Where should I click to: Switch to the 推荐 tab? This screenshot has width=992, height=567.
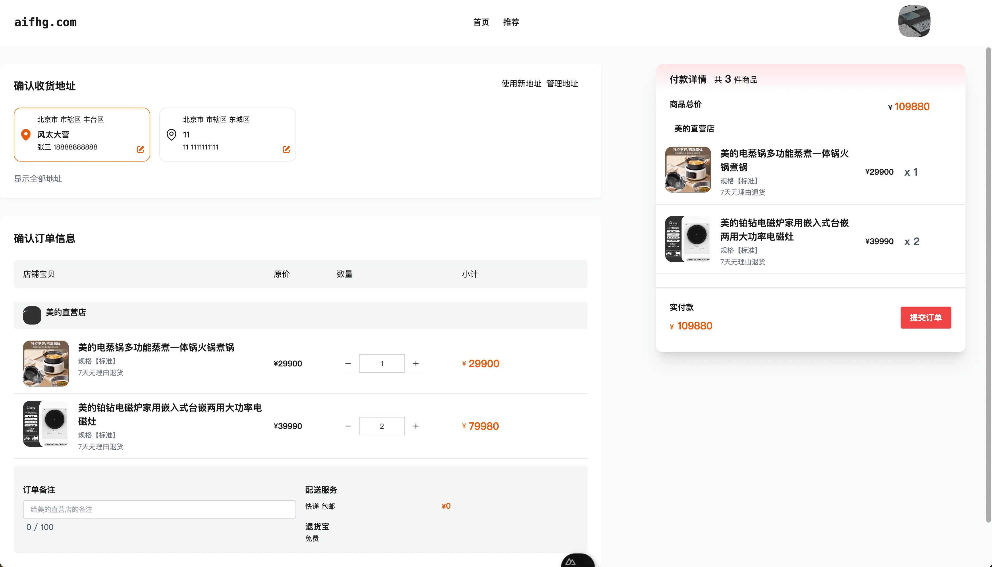click(511, 22)
